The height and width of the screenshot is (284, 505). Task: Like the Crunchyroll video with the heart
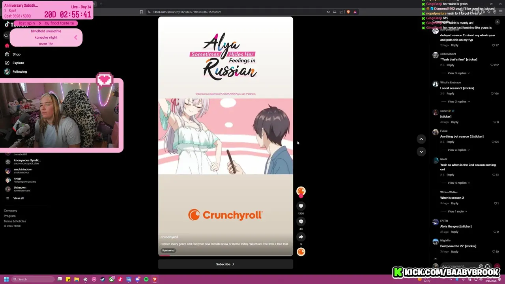point(301,206)
